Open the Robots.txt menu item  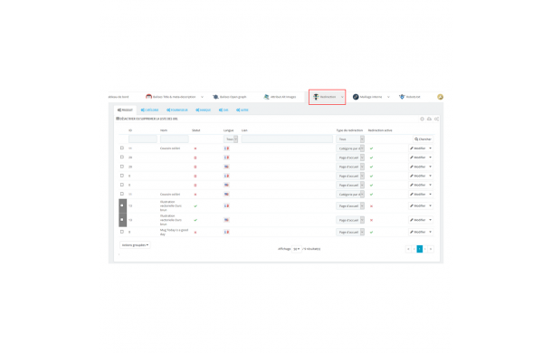point(413,97)
